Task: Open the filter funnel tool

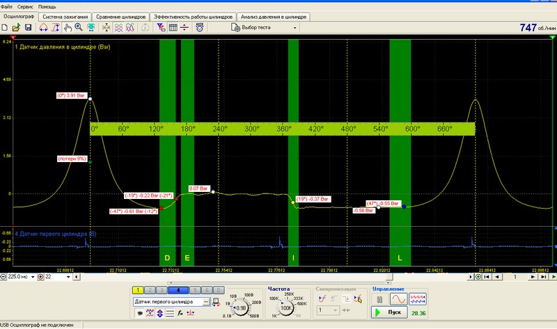Action: pyautogui.click(x=161, y=27)
